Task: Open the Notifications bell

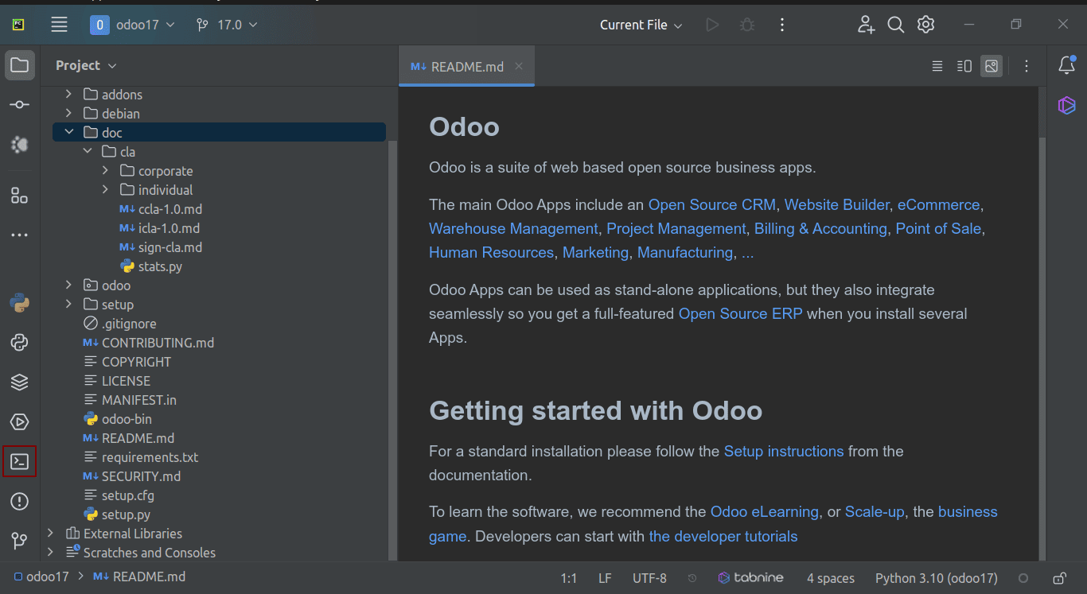Action: click(x=1067, y=65)
